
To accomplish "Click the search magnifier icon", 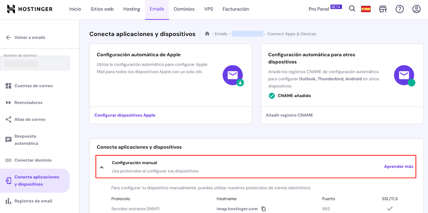I will 352,9.
